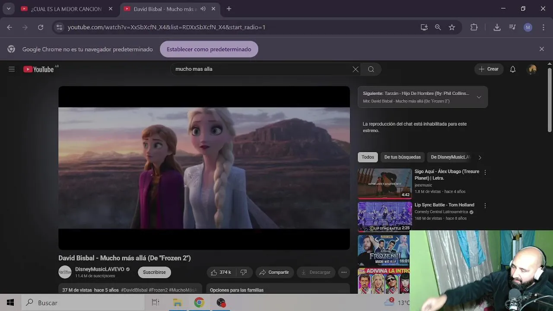View site information icon in address bar
Screen dimensions: 553x311
point(59,27)
